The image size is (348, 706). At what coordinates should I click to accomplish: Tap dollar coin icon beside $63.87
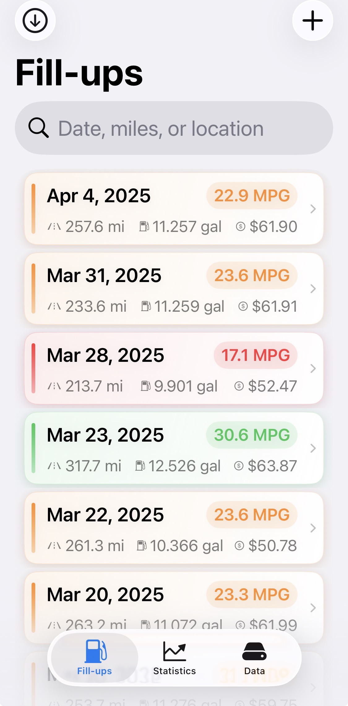point(238,466)
